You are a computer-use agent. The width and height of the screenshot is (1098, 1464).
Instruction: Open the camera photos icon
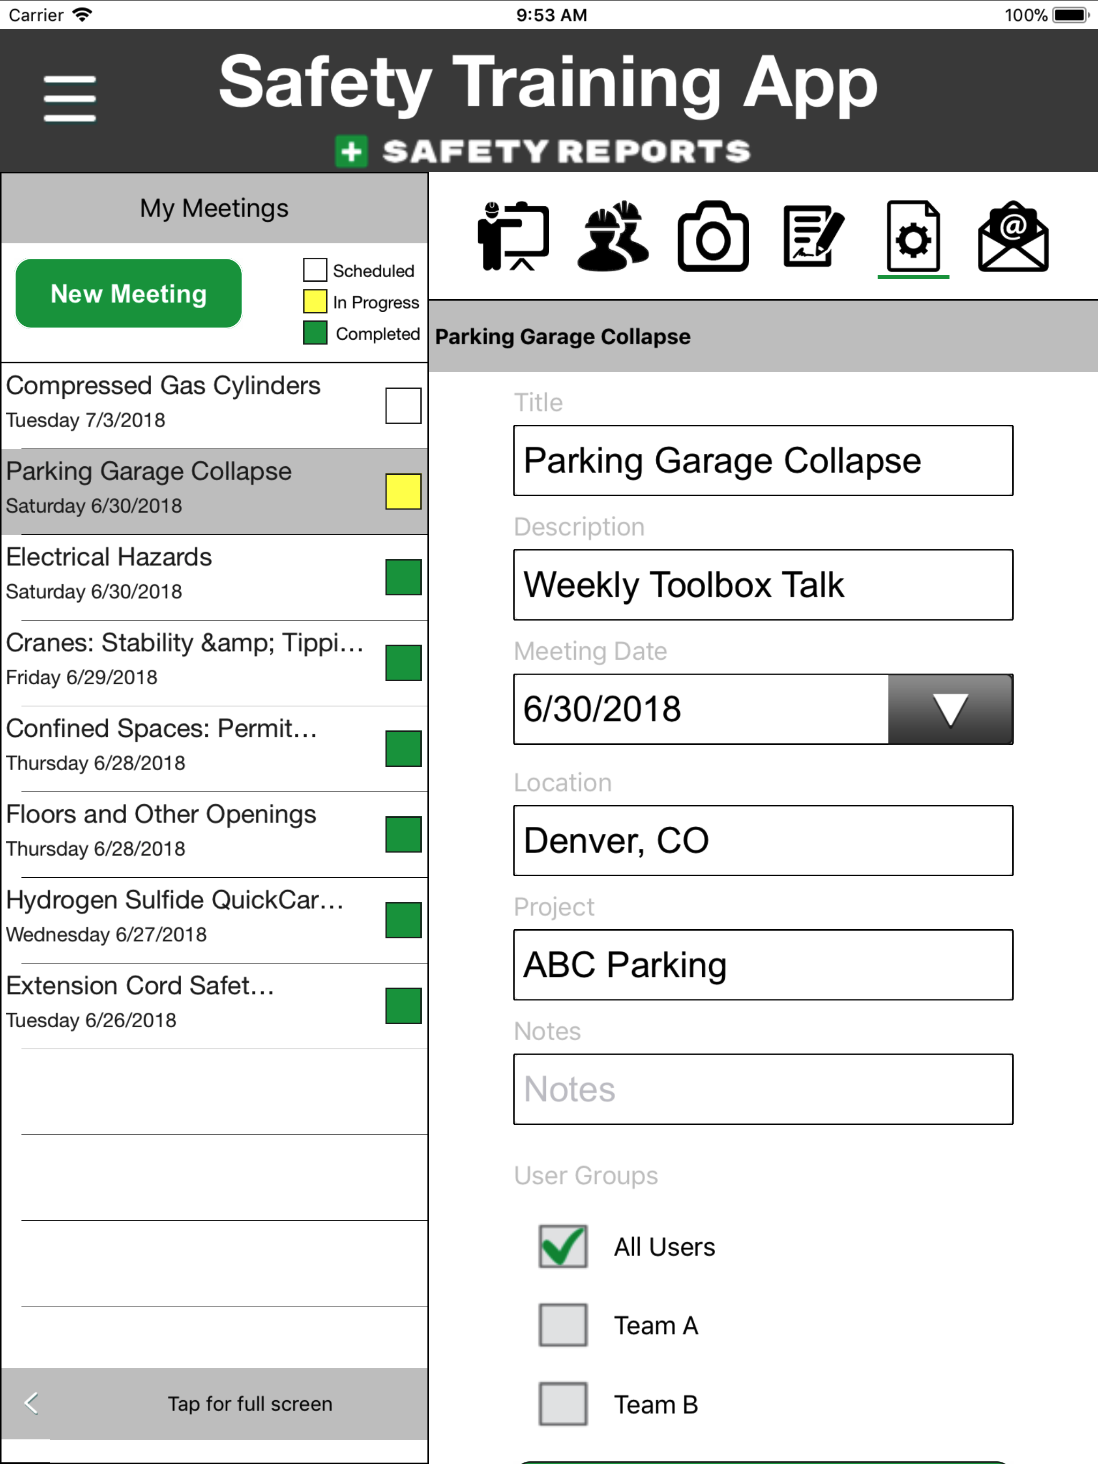pyautogui.click(x=713, y=237)
